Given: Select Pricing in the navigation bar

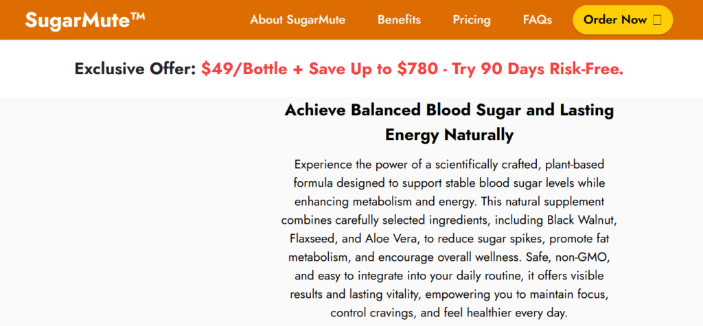Looking at the screenshot, I should 472,20.
